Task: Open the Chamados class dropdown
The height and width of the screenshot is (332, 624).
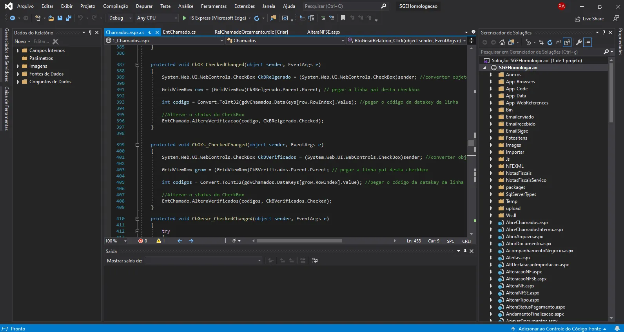Action: pos(286,41)
